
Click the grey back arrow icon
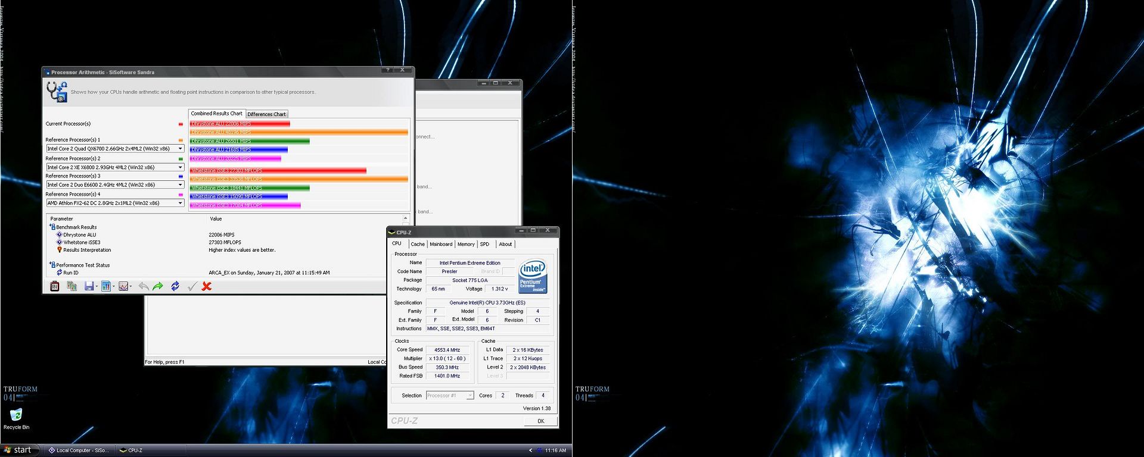144,286
